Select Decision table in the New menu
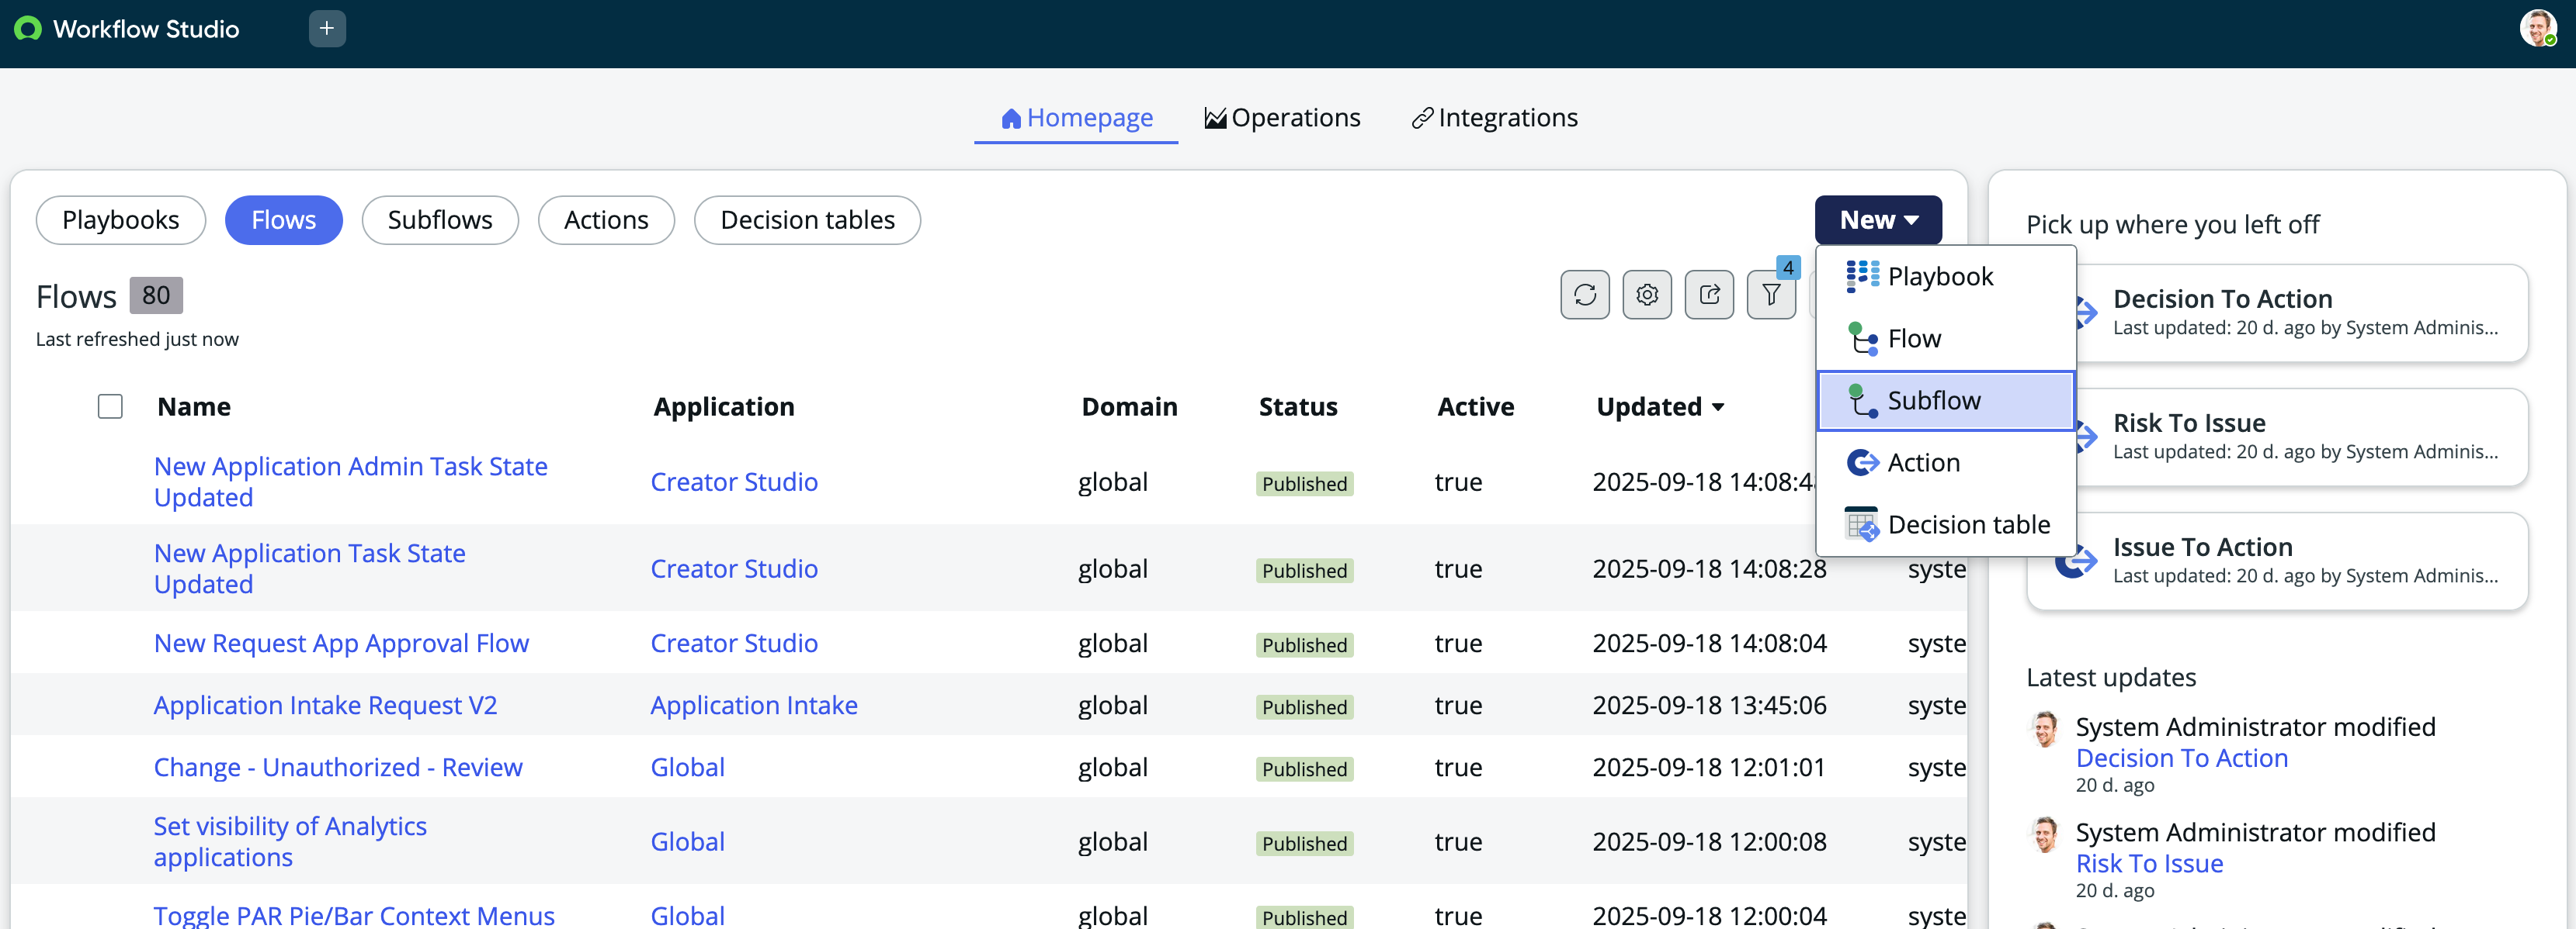The image size is (2576, 929). click(1967, 524)
